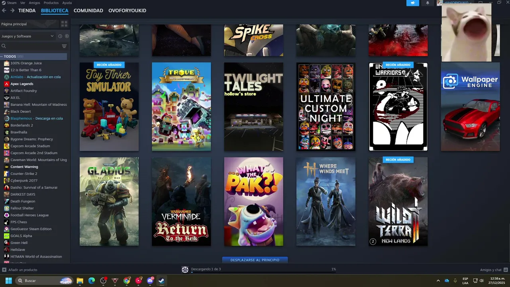Switch to the COMUNIDAD tab
Viewport: 510px width, 287px height.
click(88, 11)
